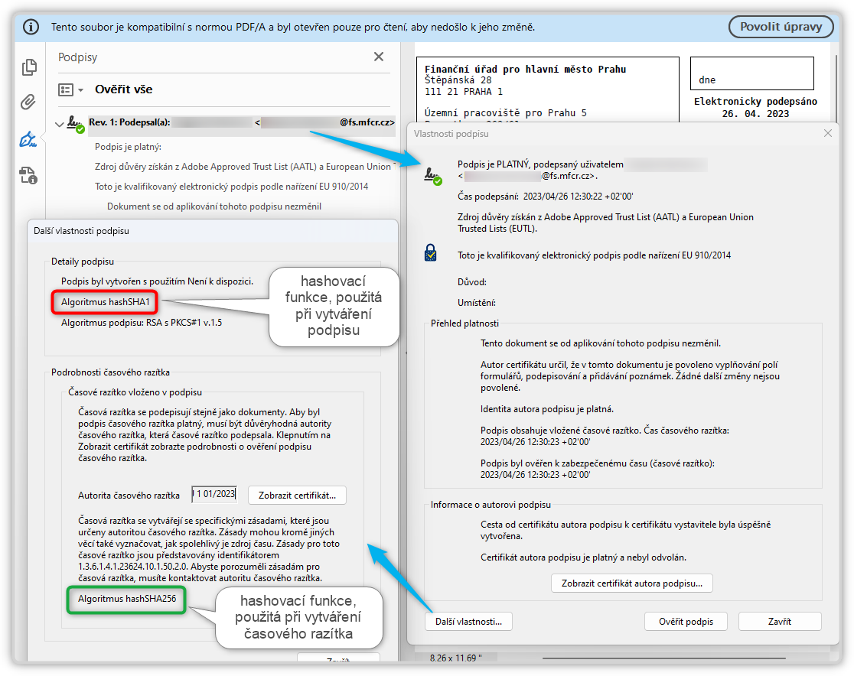Click Zobrazit certifikát autora podpisu... button
The width and height of the screenshot is (854, 676).
(632, 583)
